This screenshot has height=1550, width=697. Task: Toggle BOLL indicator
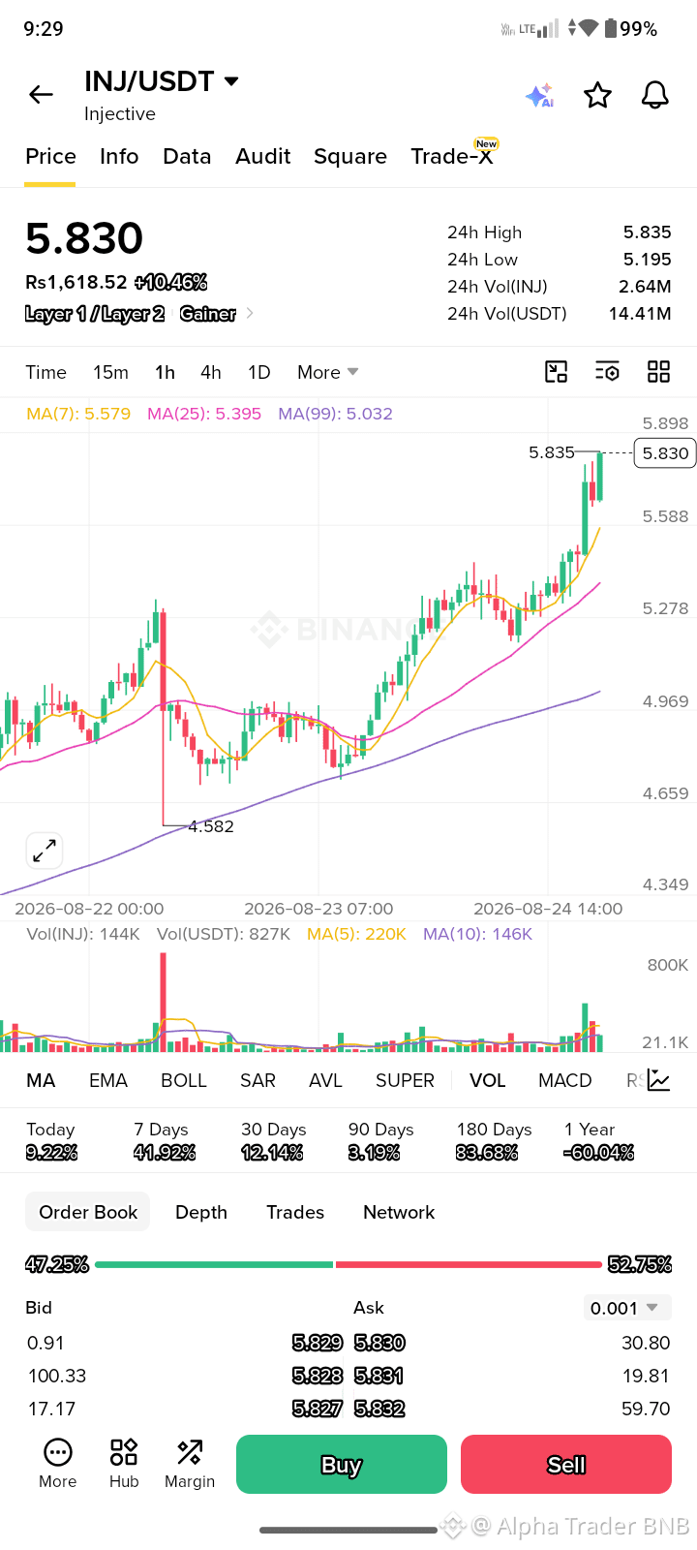(184, 1080)
